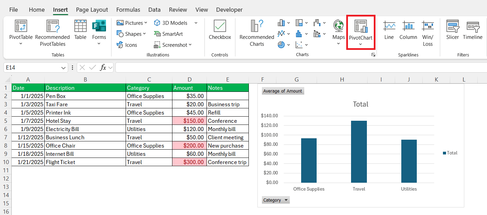Select Insert Scatter or Bubble Chart icon

[x=299, y=45]
